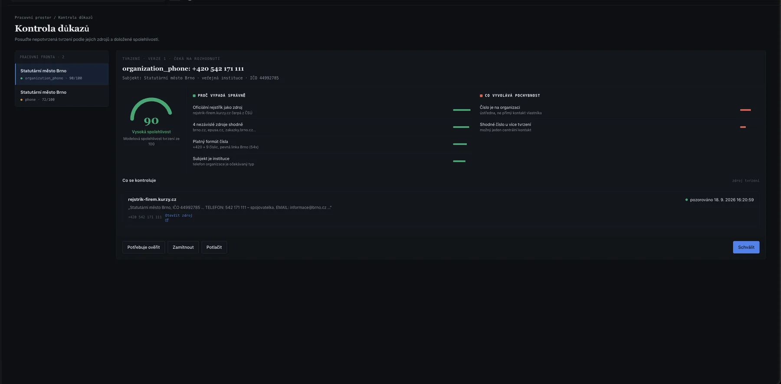Click the Zamítnout button
This screenshot has height=384, width=781.
(x=183, y=247)
